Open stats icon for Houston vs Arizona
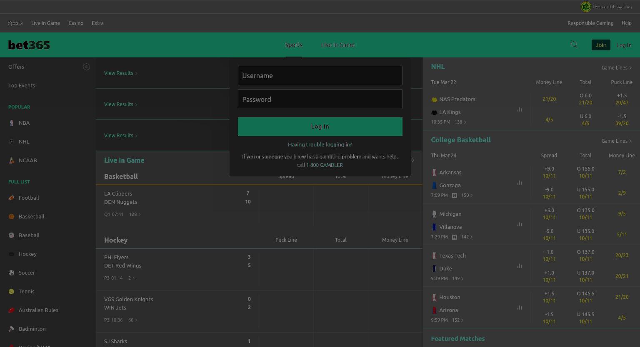The image size is (640, 347). tap(520, 307)
